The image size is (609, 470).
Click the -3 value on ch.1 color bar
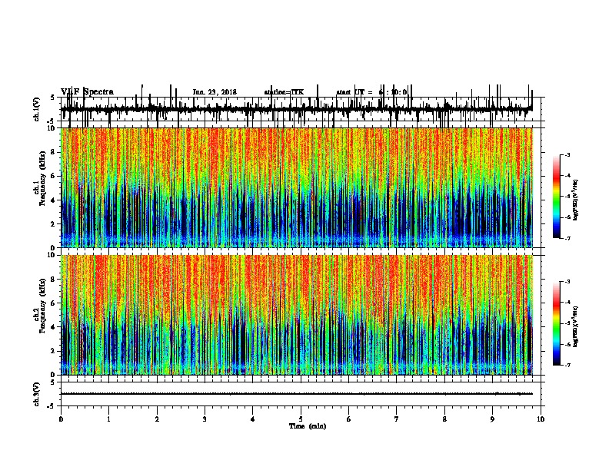coord(567,154)
